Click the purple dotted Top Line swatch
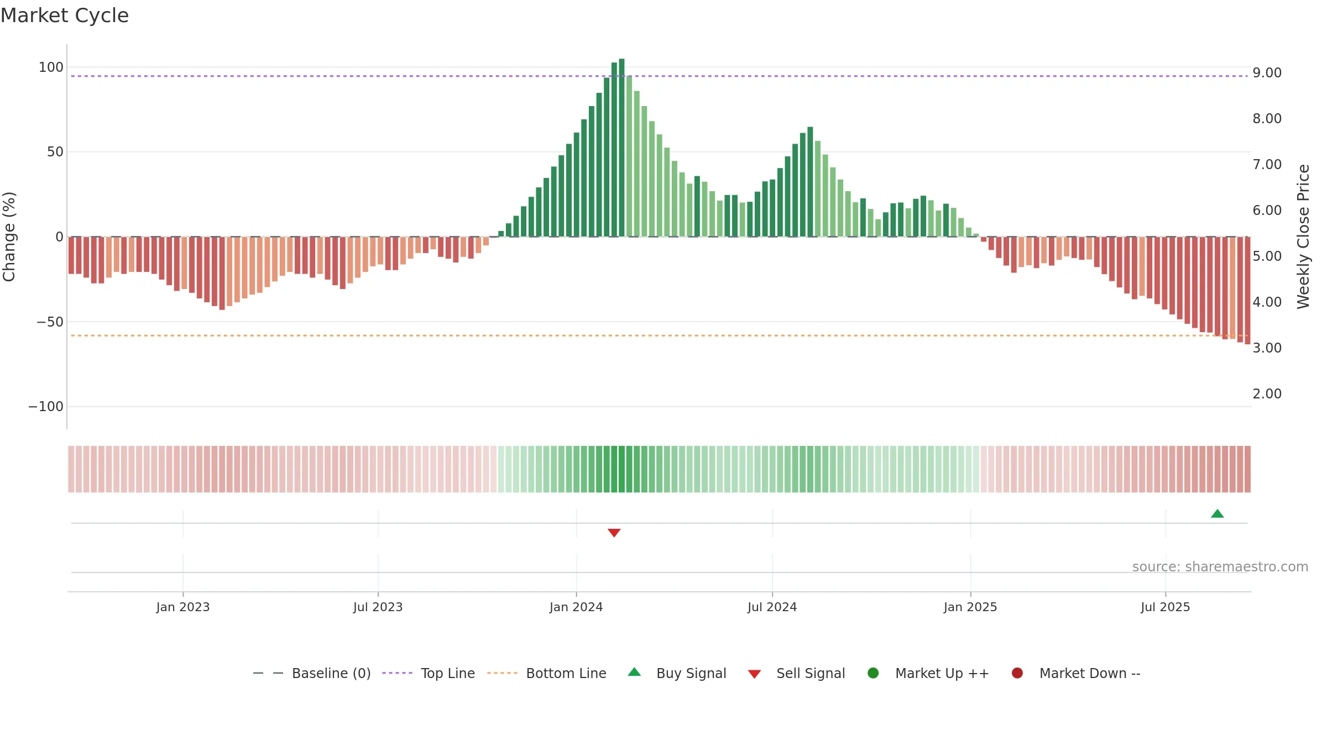Viewport: 1327px width, 746px height. click(x=397, y=673)
